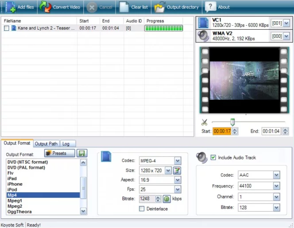The width and height of the screenshot is (294, 228).
Task: Click the green conversion progress bar
Action: pyautogui.click(x=163, y=28)
